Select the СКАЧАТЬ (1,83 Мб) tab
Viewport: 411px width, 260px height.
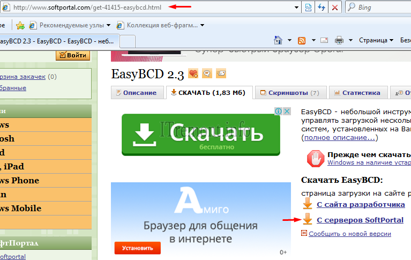209,93
